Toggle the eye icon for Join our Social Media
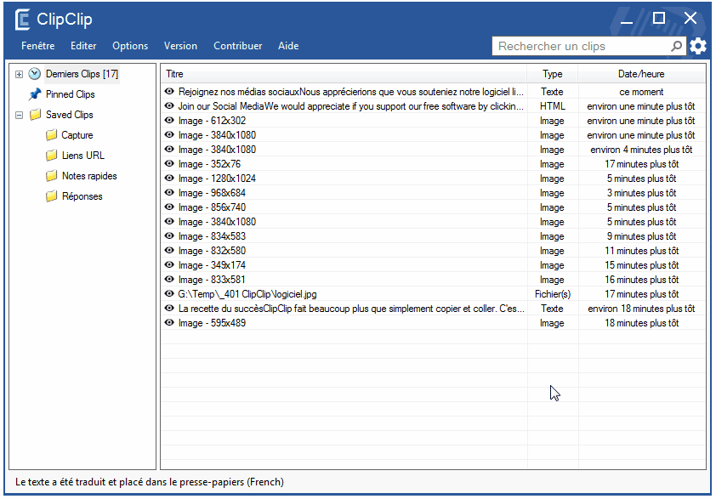This screenshot has height=499, width=716. (169, 106)
